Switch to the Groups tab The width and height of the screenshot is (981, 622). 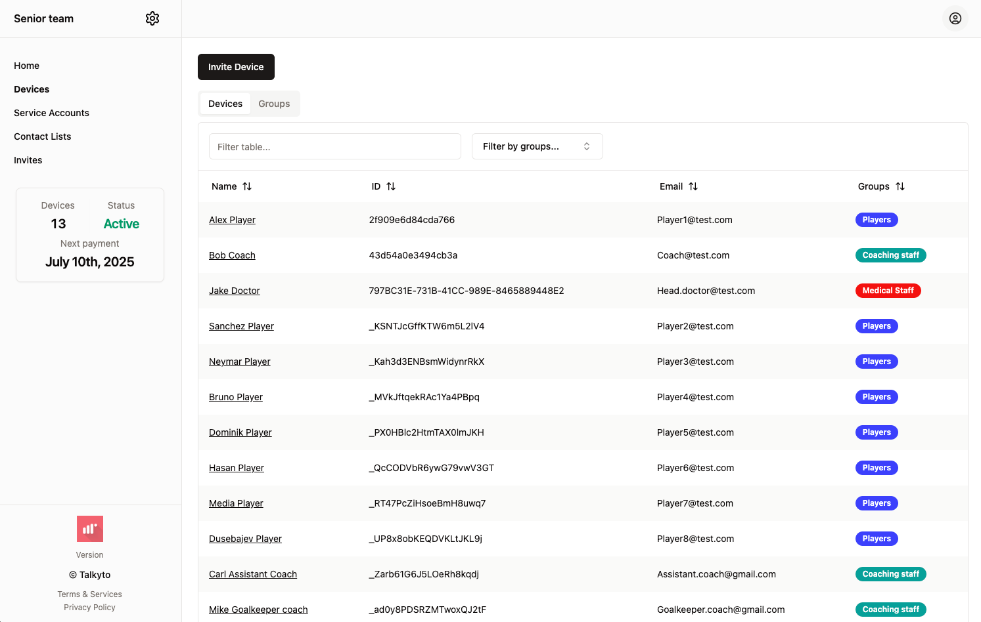click(x=274, y=103)
